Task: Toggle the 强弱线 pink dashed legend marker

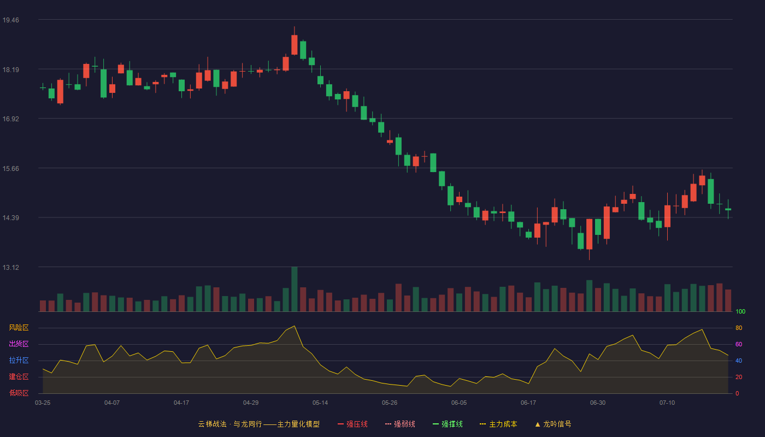Action: coord(388,424)
